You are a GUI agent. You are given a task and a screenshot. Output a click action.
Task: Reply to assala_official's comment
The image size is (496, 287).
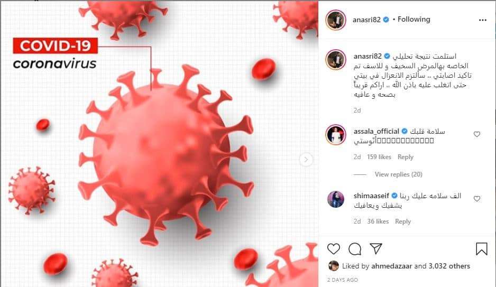pos(405,157)
